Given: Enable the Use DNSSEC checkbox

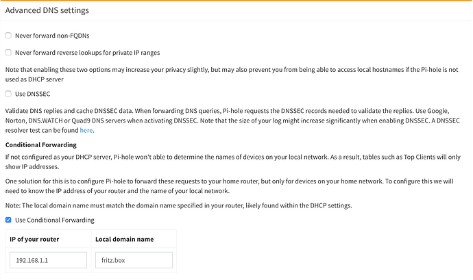Looking at the screenshot, I should [x=8, y=93].
